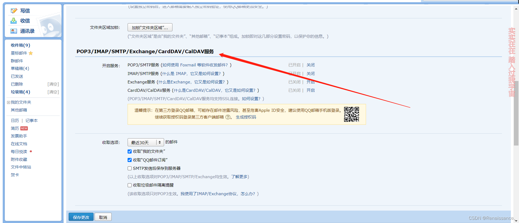
Task: Click 清空 next to 垃圾箱
Action: pos(53,92)
